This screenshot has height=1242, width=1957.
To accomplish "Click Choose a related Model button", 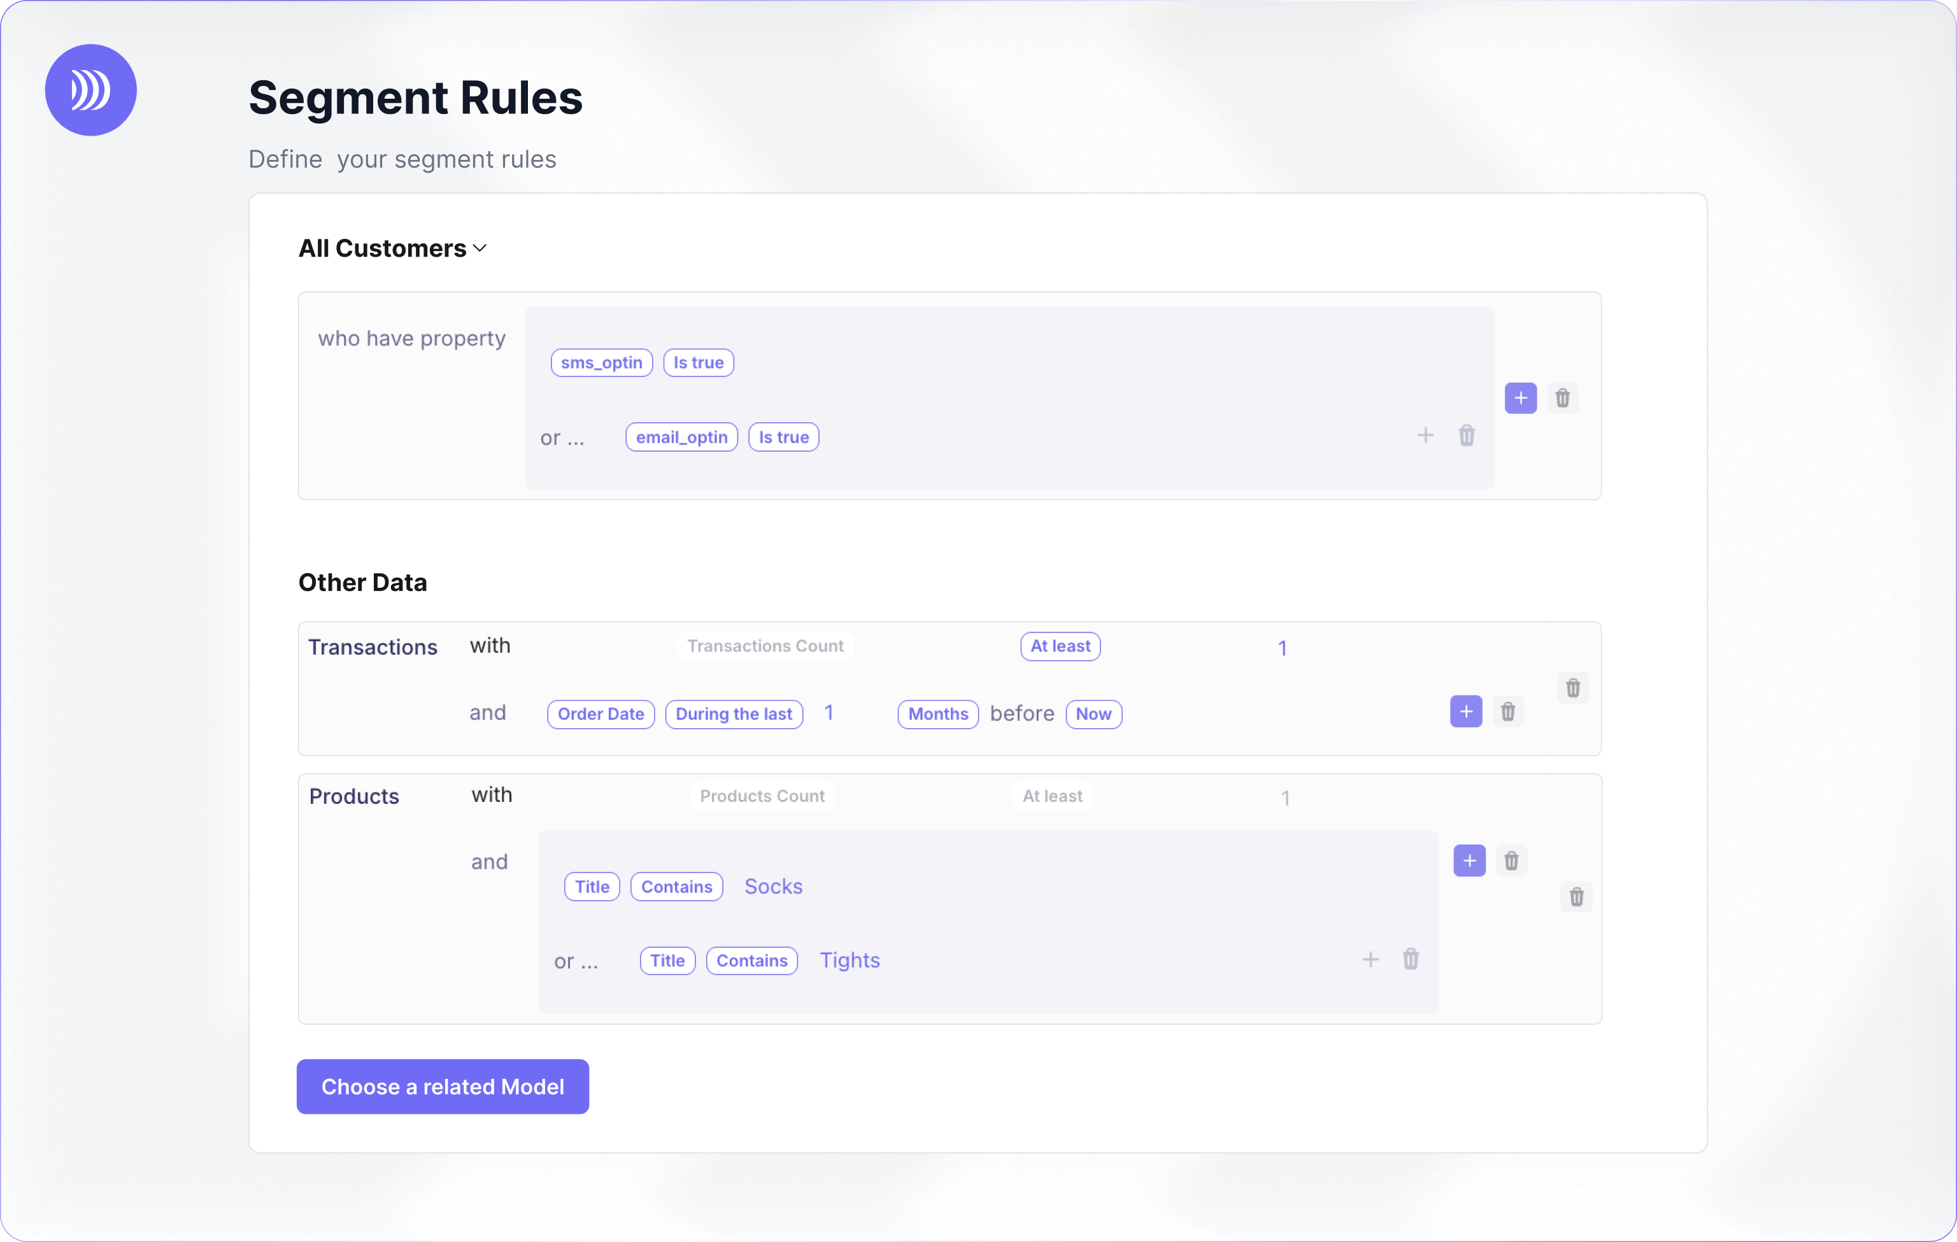I will tap(442, 1087).
